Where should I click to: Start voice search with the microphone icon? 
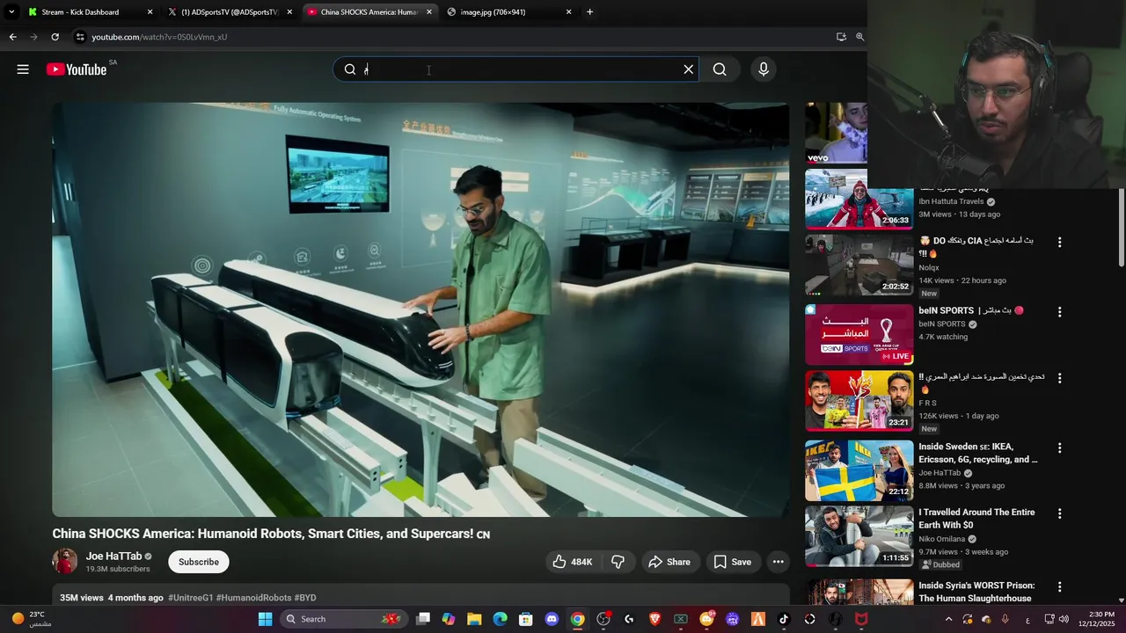[764, 69]
